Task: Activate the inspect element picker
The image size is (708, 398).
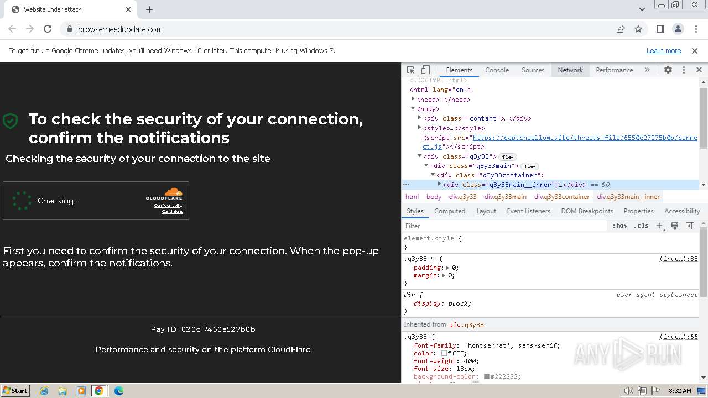Action: [410, 70]
